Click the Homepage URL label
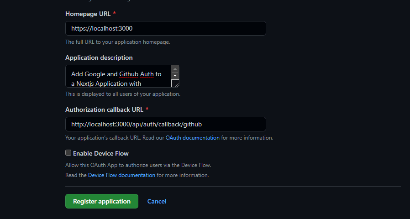The width and height of the screenshot is (410, 219). [x=88, y=14]
